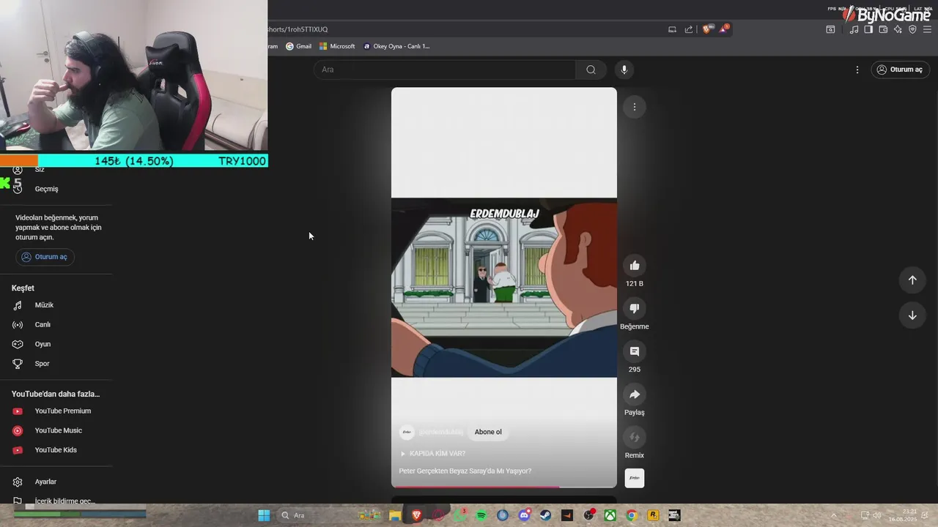This screenshot has width=938, height=527.
Task: Click the Oturum aç button in header
Action: click(x=900, y=70)
